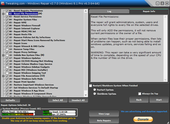This screenshot has width=170, height=124.
Task: Select 19 - Repair Volume Shadow Copy Service
Action: [x=31, y=64]
